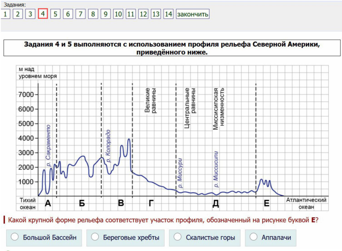The height and width of the screenshot is (251, 342).
Task: Navigate to task 6
Action: pos(68,14)
